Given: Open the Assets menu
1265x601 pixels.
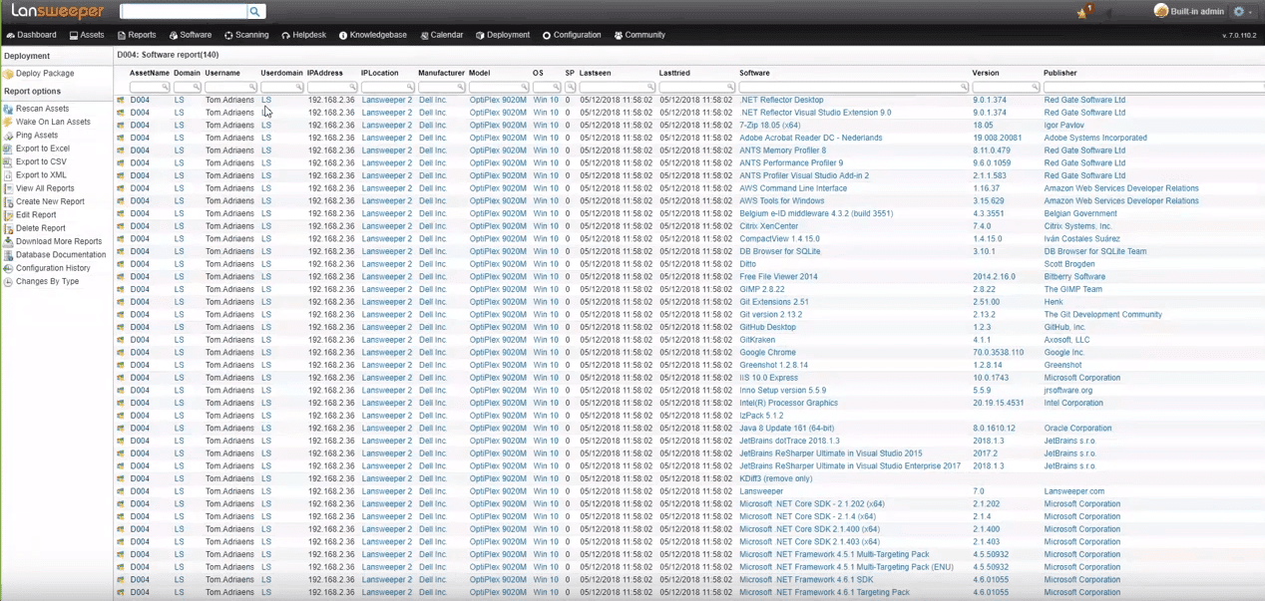Looking at the screenshot, I should 87,35.
